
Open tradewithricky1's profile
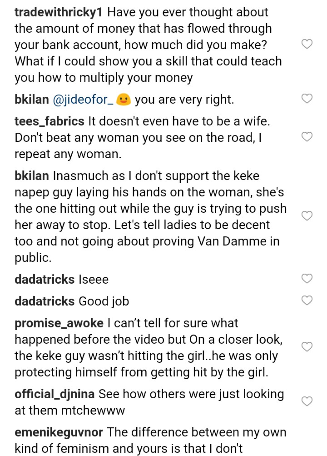point(58,12)
